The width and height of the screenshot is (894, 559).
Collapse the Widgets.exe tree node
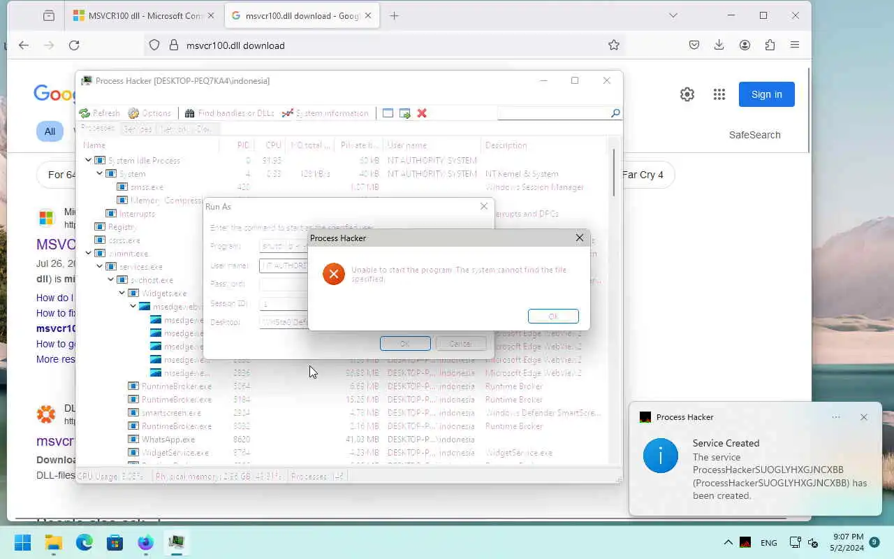122,293
